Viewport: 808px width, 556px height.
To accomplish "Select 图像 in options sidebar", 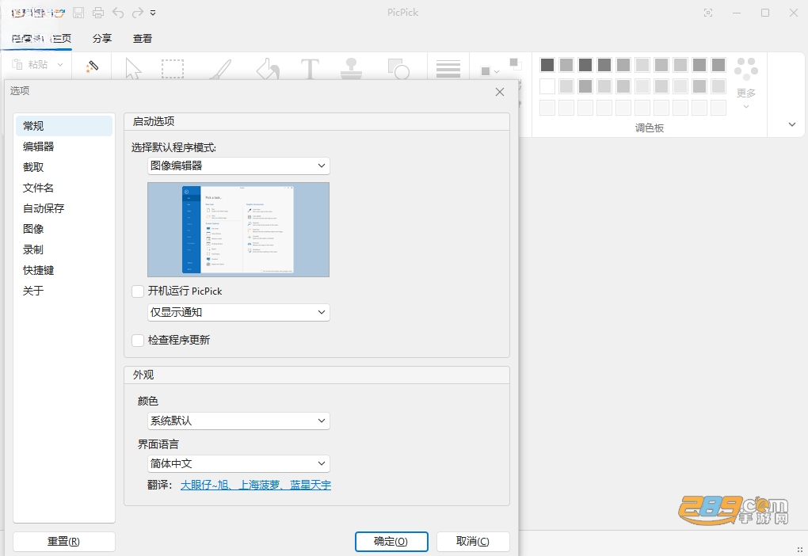I will tap(64, 229).
